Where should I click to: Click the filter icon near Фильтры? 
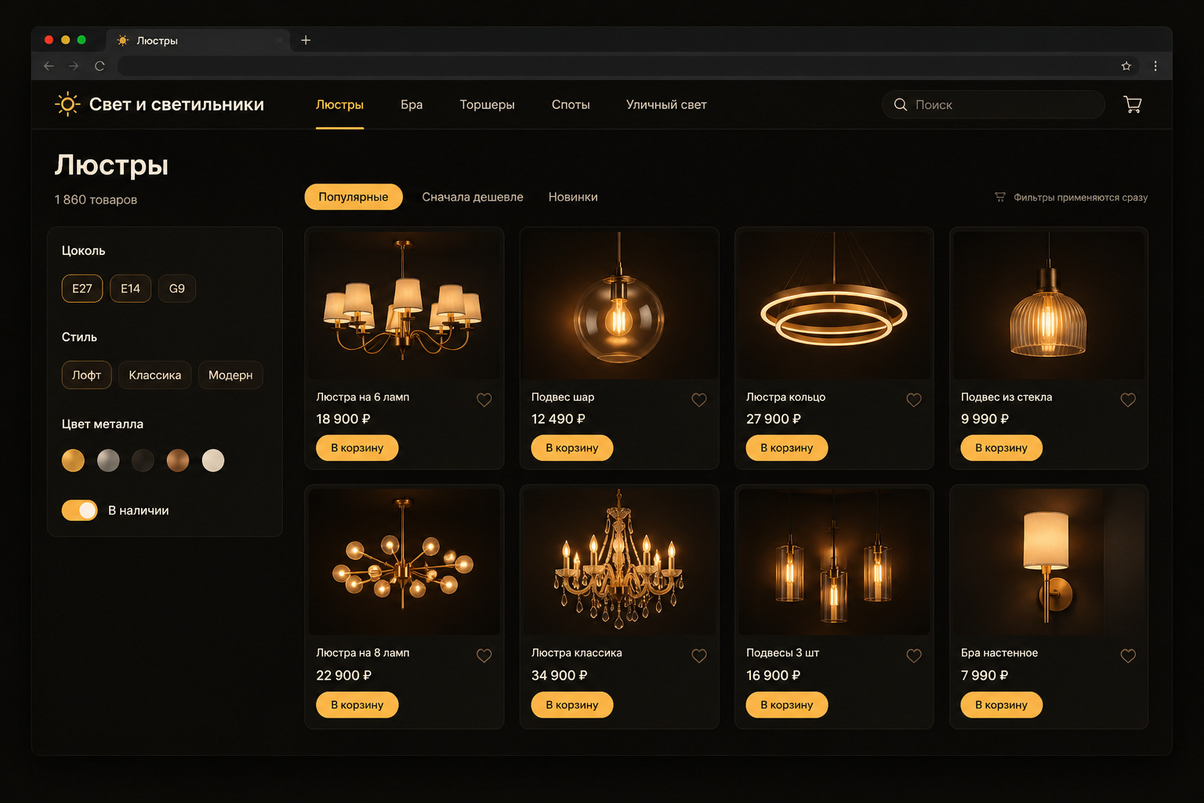(1000, 197)
